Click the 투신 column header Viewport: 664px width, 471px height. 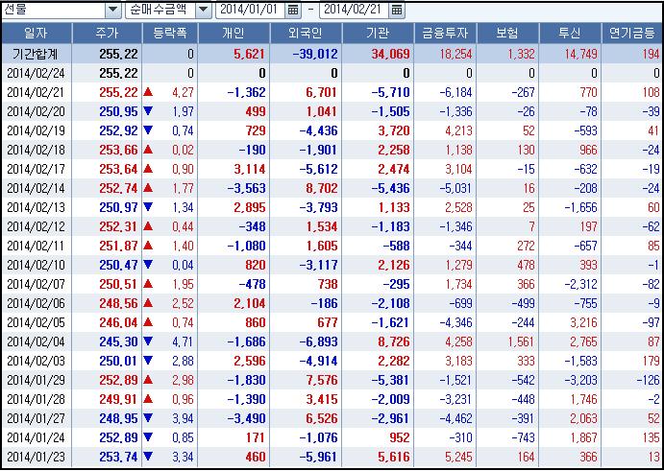coord(570,33)
